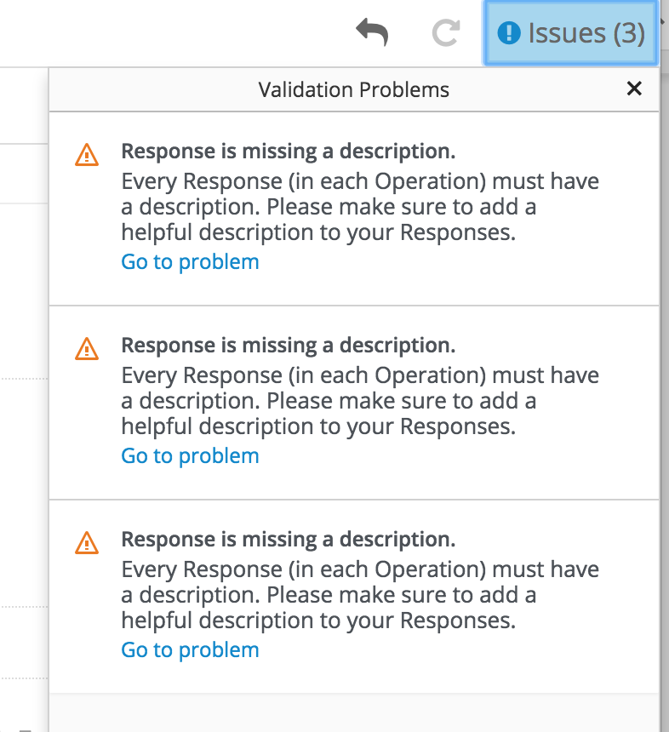This screenshot has height=732, width=669.
Task: Click the undo arrow icon
Action: [x=373, y=33]
